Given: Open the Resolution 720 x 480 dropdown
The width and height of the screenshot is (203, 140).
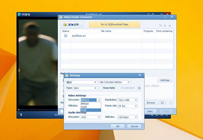Looking at the screenshot, I should pos(128,100).
